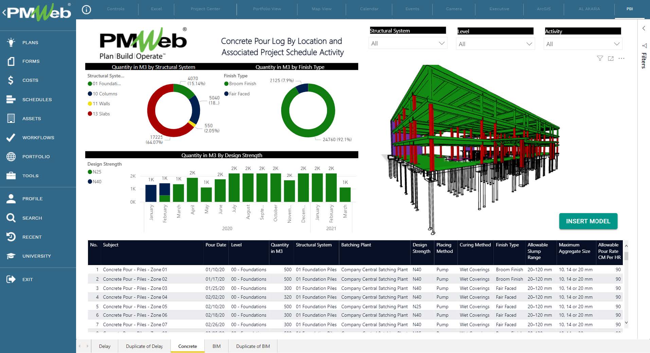Viewport: 650px width, 353px height.
Task: Click cell Concrete Pour - Piles - Zone 05
Action: 135,306
